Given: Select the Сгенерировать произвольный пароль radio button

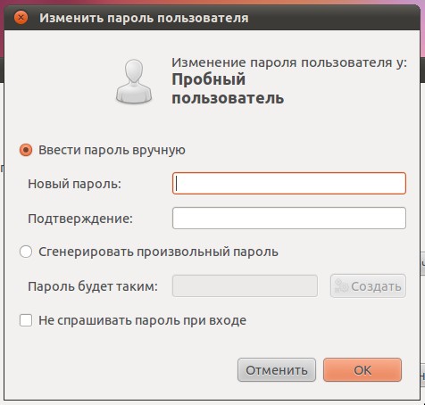Looking at the screenshot, I should [x=26, y=252].
